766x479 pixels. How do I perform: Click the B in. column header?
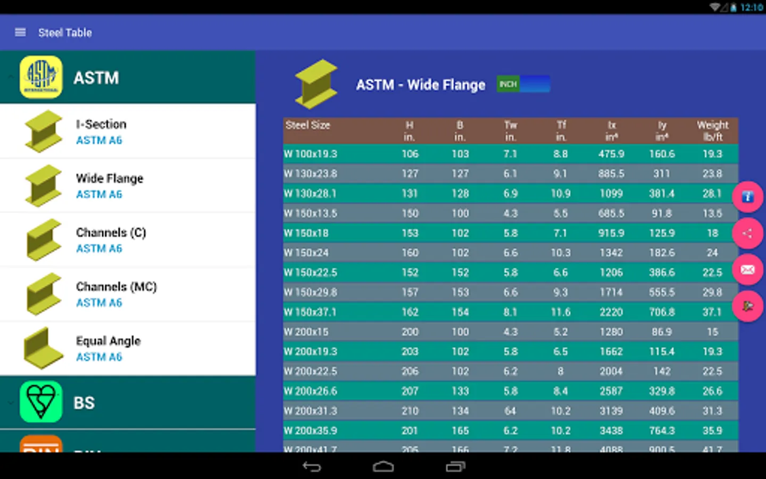[x=460, y=131]
